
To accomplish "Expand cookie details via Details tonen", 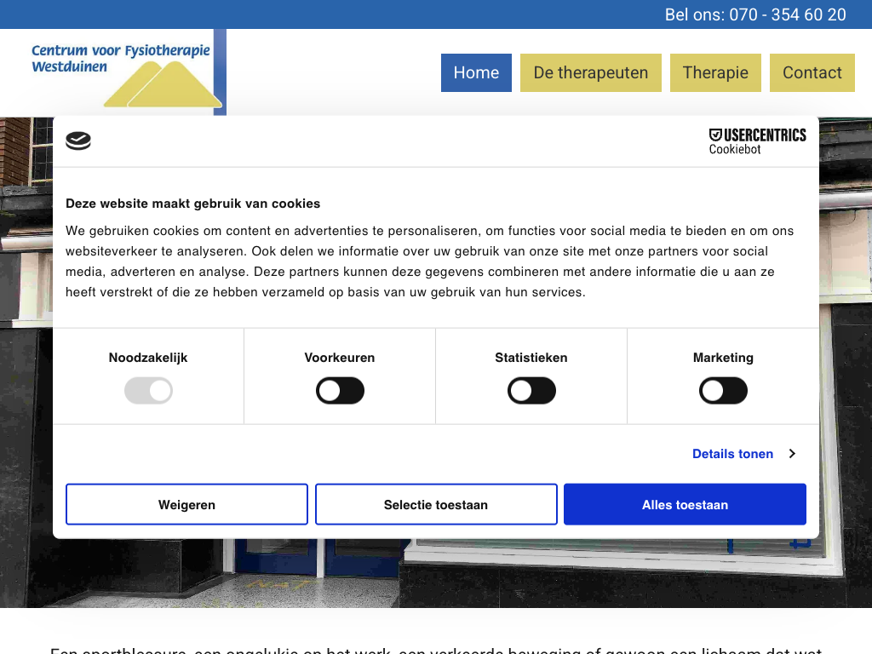I will pos(732,454).
